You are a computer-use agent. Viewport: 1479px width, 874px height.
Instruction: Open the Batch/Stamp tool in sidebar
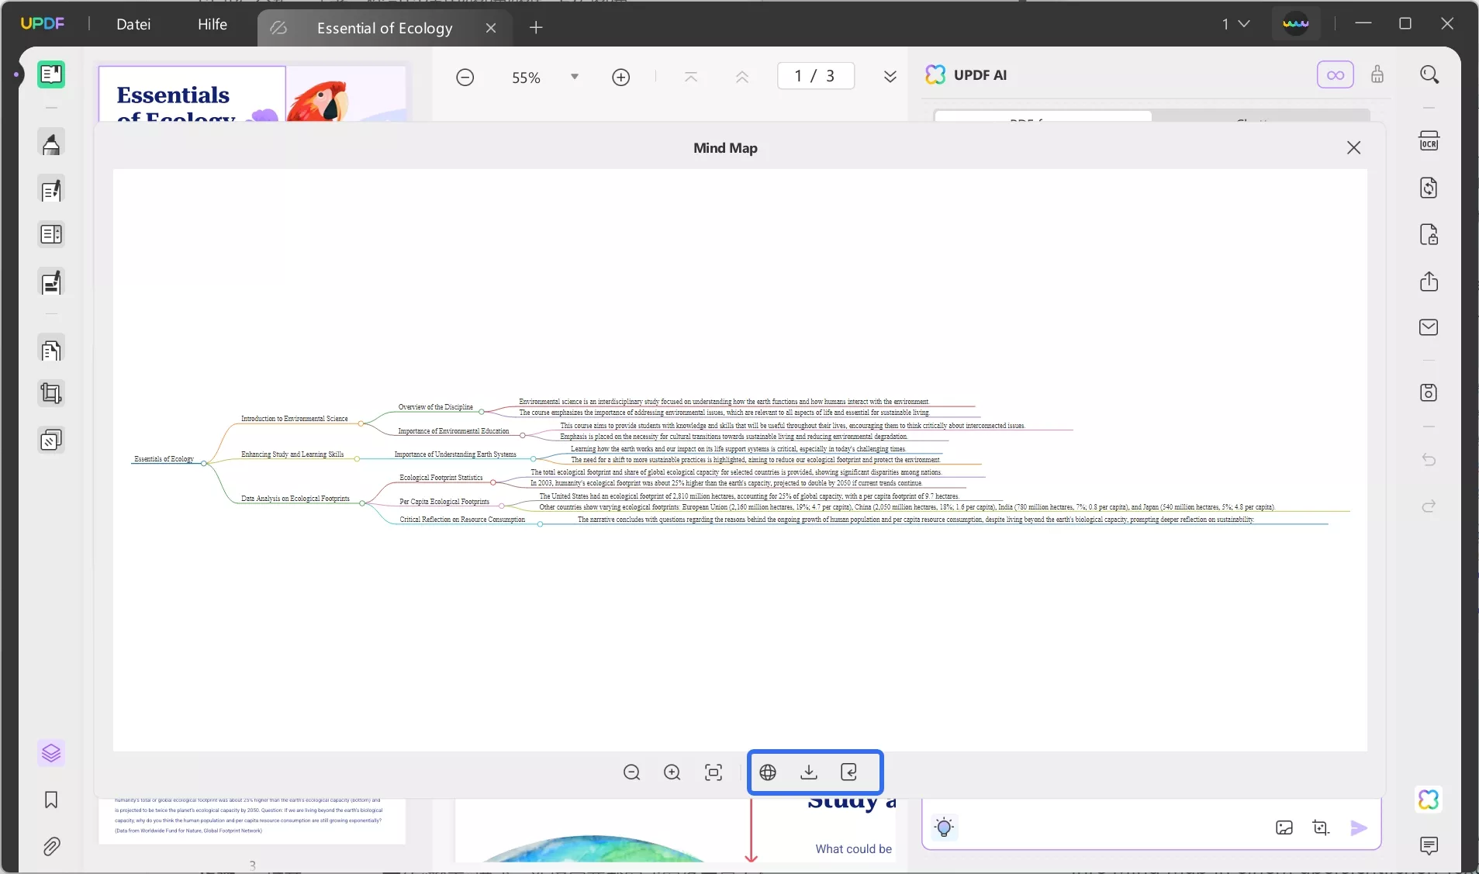click(51, 440)
